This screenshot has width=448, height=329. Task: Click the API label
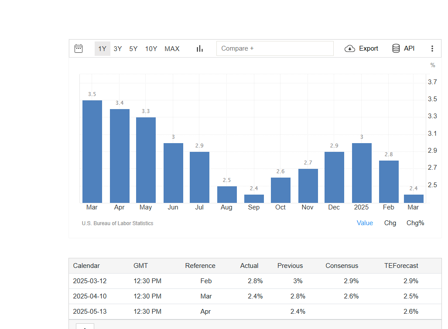[x=409, y=48]
